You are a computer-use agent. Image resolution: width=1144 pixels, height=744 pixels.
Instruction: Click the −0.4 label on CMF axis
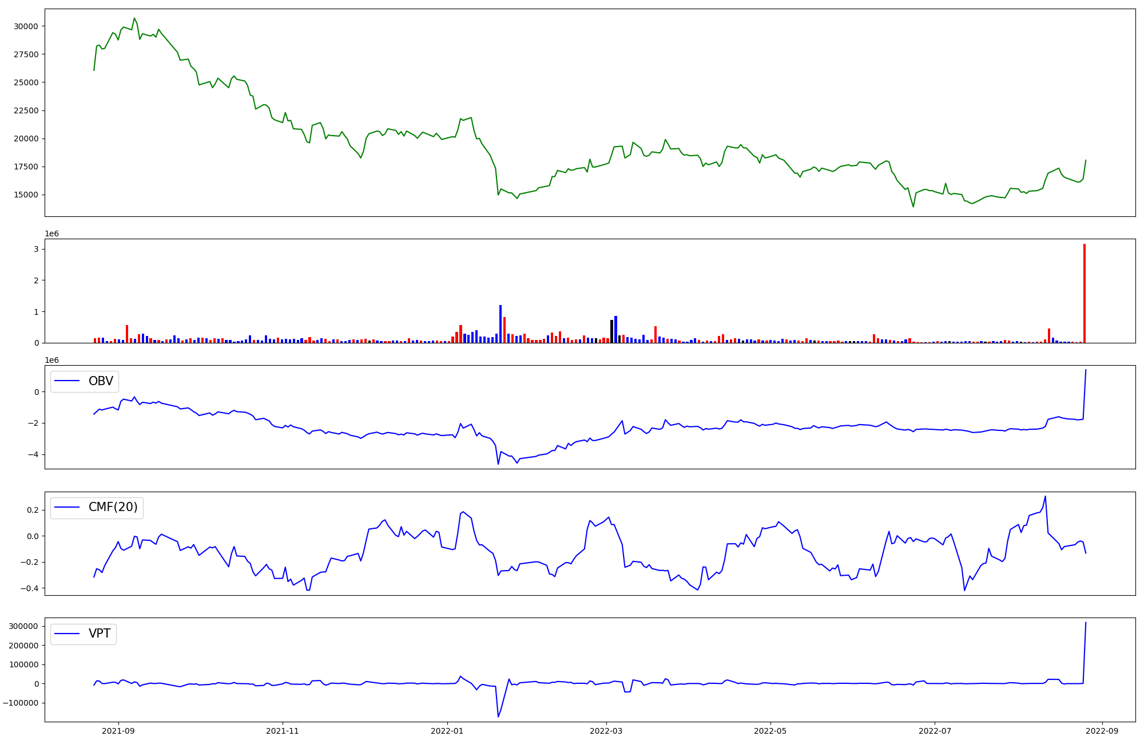29,588
